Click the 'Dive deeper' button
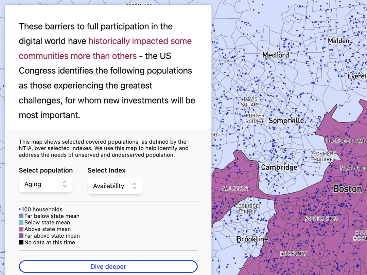 pos(108,267)
